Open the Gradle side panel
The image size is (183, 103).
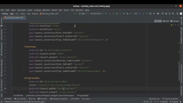(181, 21)
